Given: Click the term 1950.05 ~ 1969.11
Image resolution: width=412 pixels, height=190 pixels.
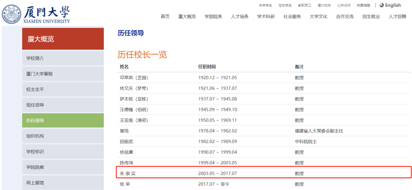Looking at the screenshot, I should pos(217,120).
